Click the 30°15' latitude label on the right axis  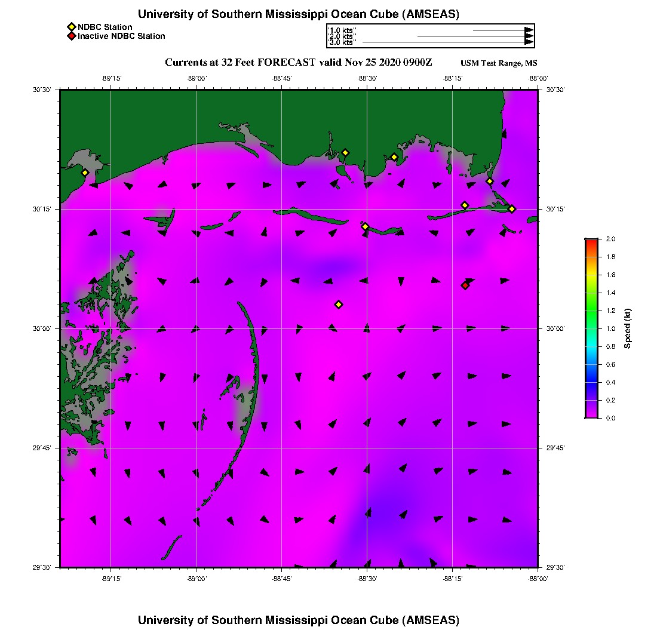[x=555, y=209]
